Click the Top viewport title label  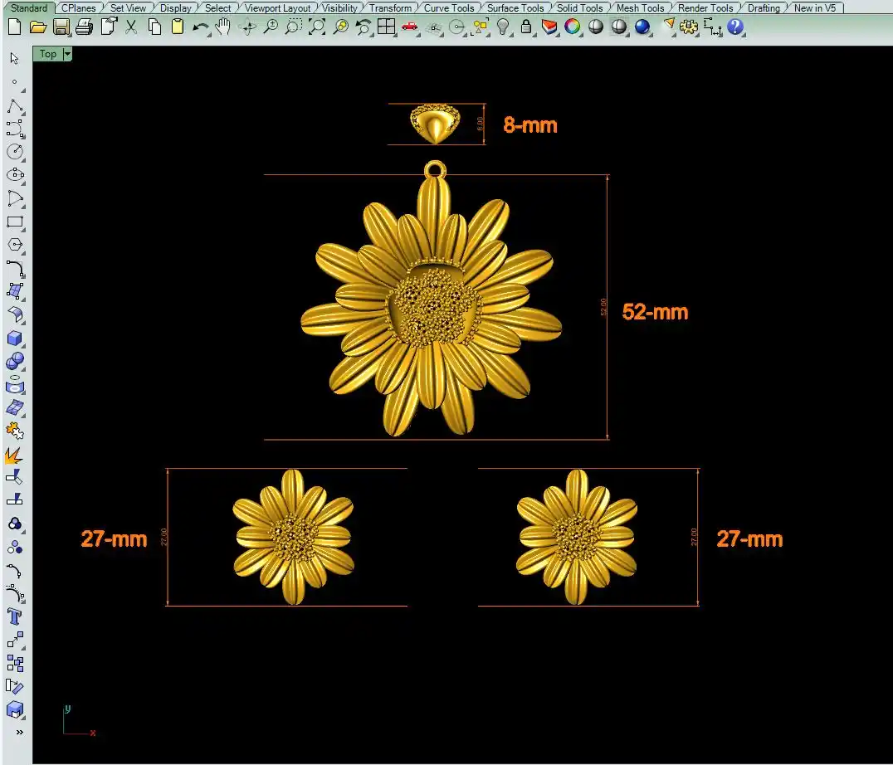coord(48,54)
